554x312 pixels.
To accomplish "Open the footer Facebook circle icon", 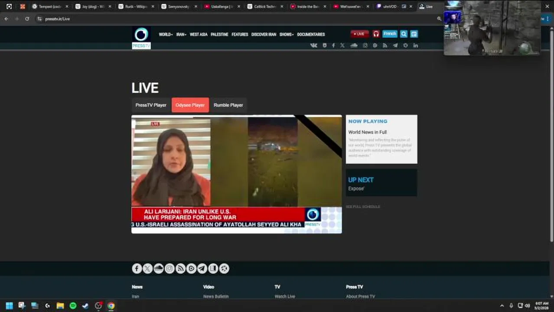I will click(x=137, y=269).
